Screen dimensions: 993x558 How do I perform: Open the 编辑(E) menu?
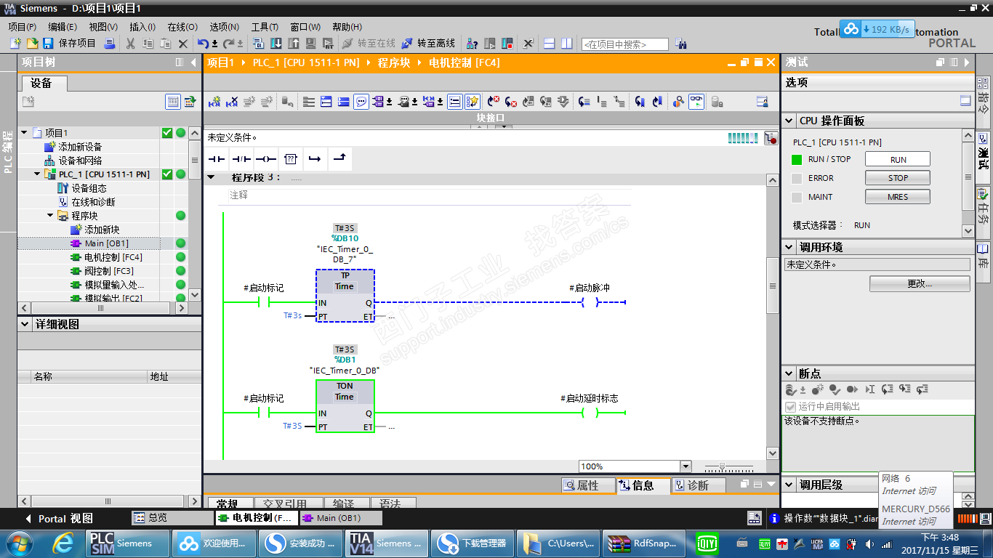(x=63, y=27)
